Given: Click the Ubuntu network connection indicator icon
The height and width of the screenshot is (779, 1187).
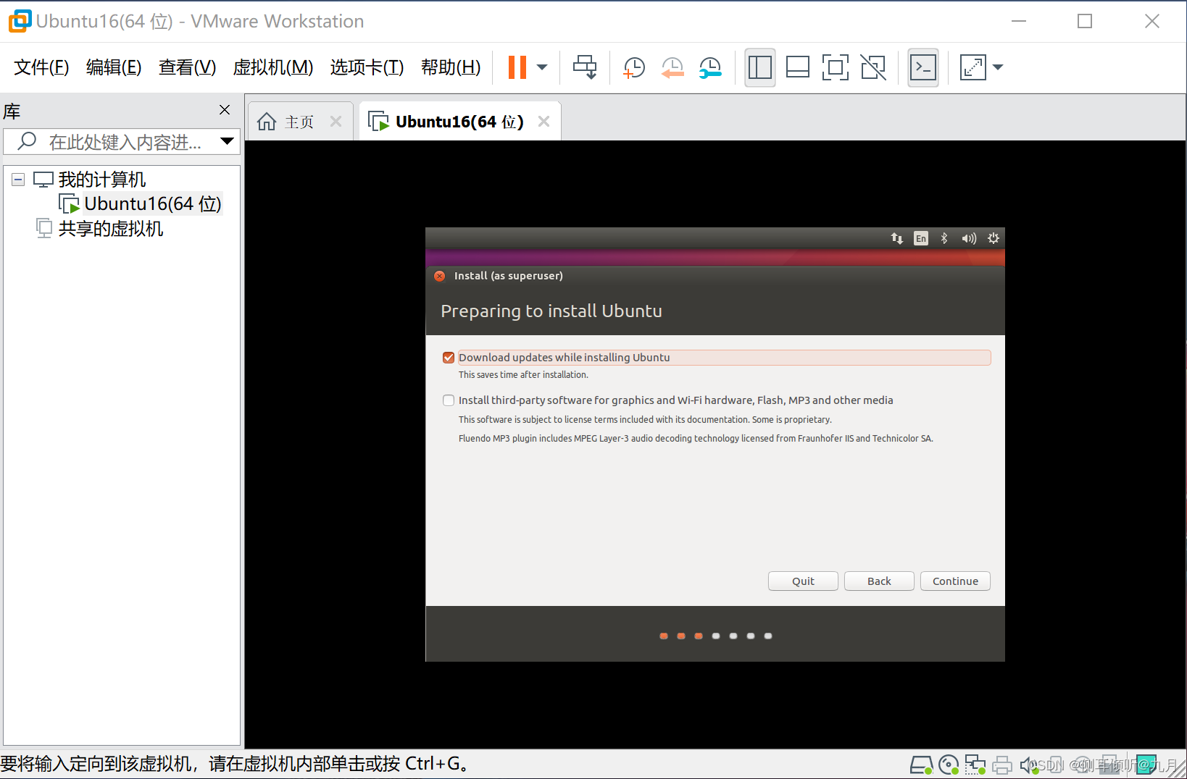Looking at the screenshot, I should click(897, 238).
